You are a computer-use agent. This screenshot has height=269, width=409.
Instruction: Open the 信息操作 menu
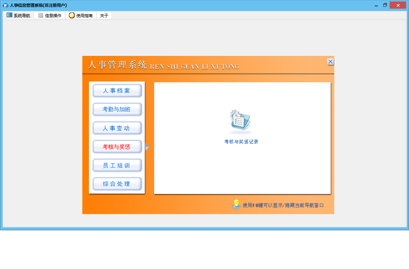click(x=50, y=15)
